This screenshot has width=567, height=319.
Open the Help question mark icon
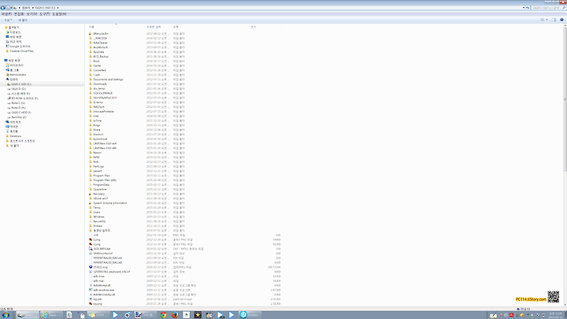(561, 20)
